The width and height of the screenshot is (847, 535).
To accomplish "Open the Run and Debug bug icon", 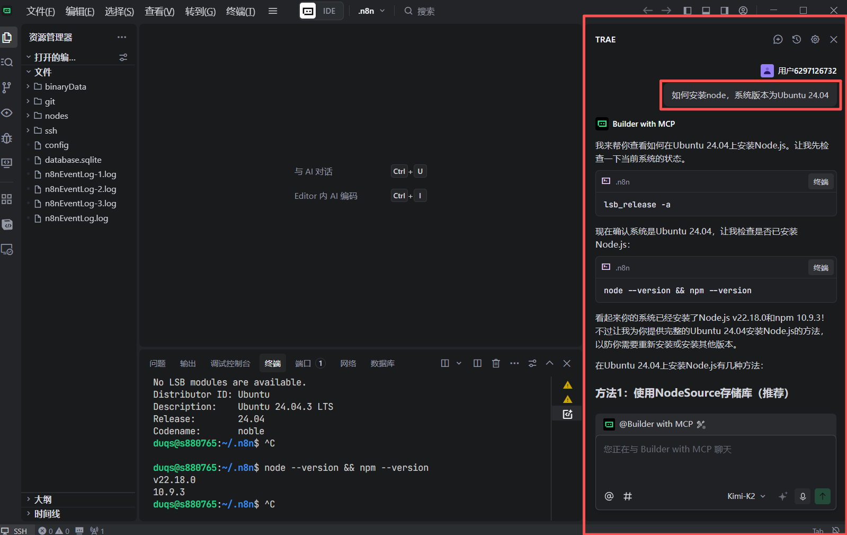I will click(x=7, y=138).
